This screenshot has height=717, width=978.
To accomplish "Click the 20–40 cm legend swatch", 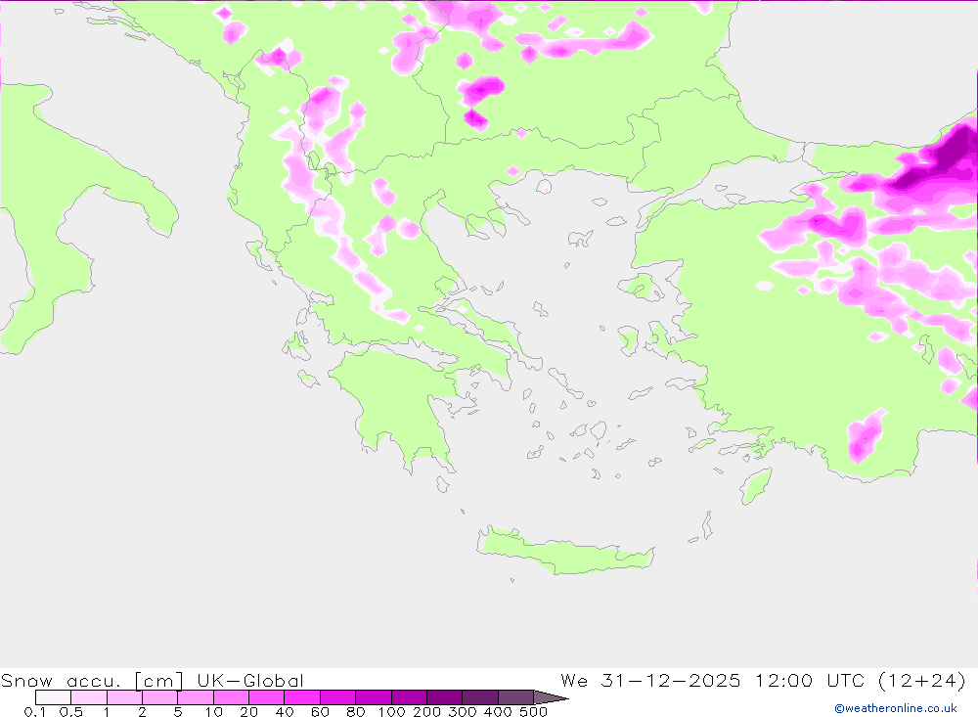I will tap(267, 697).
